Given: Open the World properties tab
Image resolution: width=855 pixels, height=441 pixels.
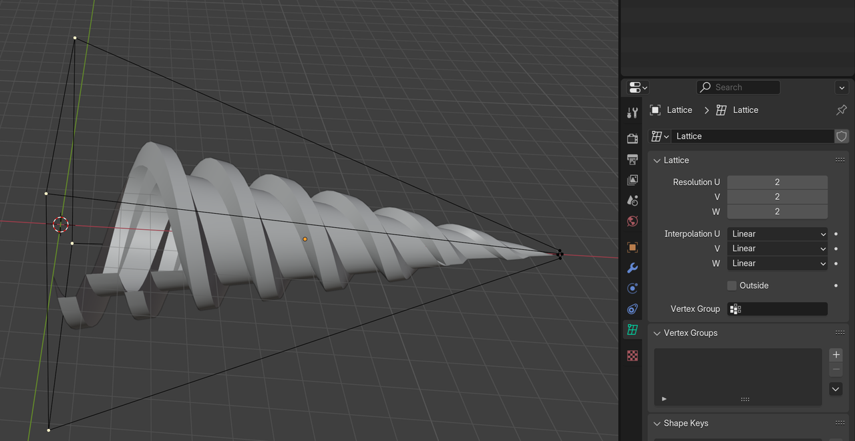Looking at the screenshot, I should pos(633,221).
